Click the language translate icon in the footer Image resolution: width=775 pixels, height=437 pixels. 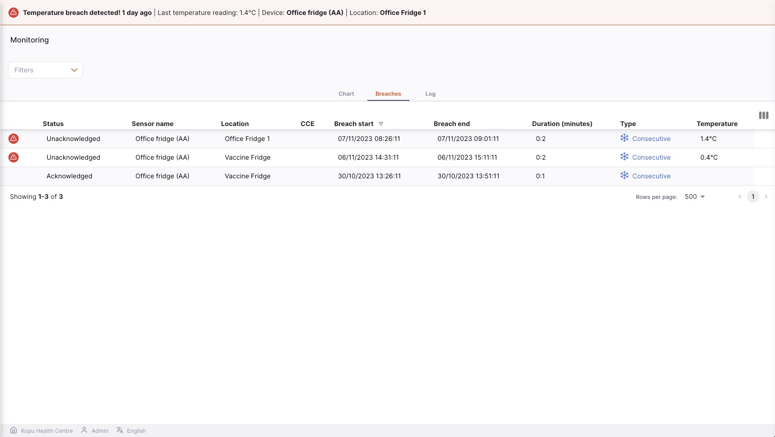pyautogui.click(x=120, y=430)
